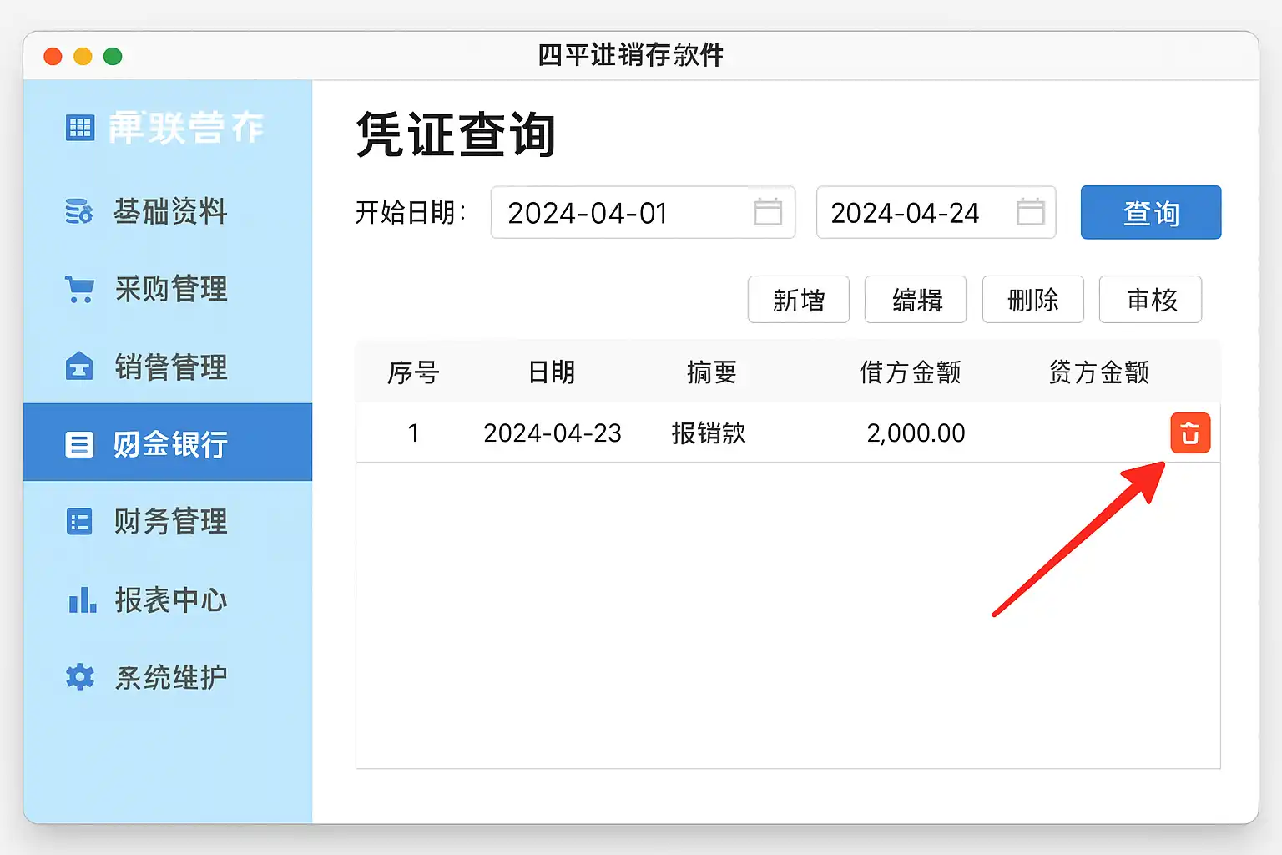This screenshot has width=1282, height=855.
Task: Focus the start date field 2024-04-01
Action: (x=618, y=213)
